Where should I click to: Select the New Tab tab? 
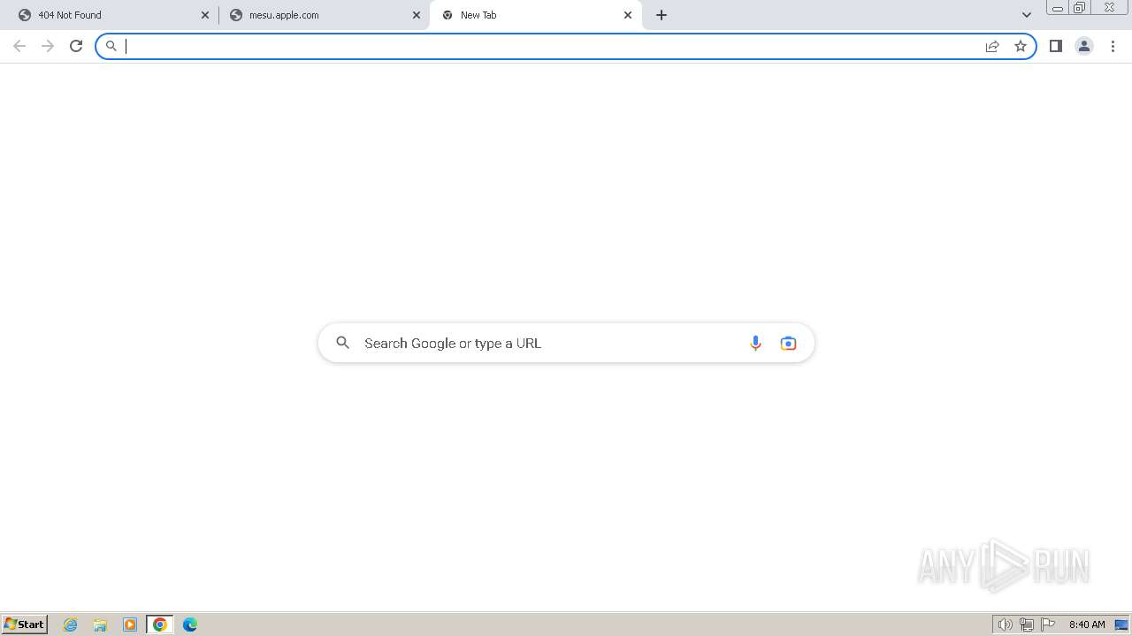(535, 15)
